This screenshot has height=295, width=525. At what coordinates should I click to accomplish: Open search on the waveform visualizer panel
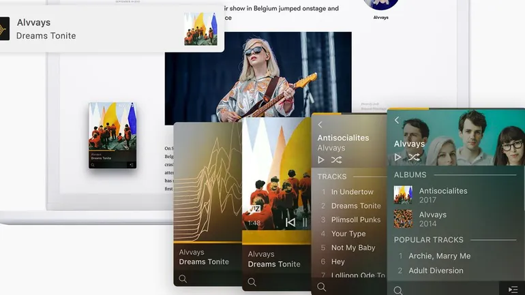pyautogui.click(x=183, y=279)
